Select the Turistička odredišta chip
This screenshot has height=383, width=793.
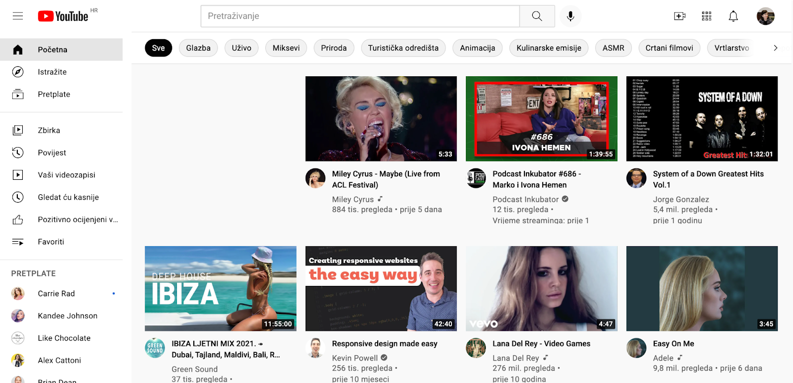[x=403, y=48]
